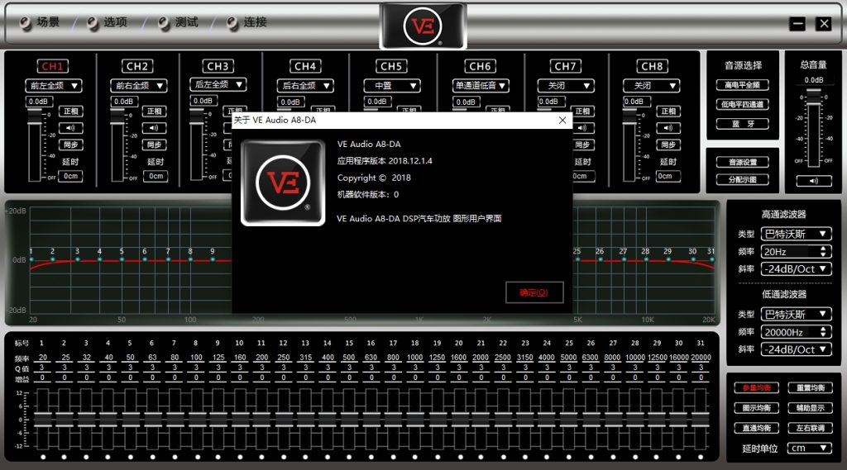847x470 pixels.
Task: Open low-pass filter 类型 dropdown
Action: click(x=797, y=314)
